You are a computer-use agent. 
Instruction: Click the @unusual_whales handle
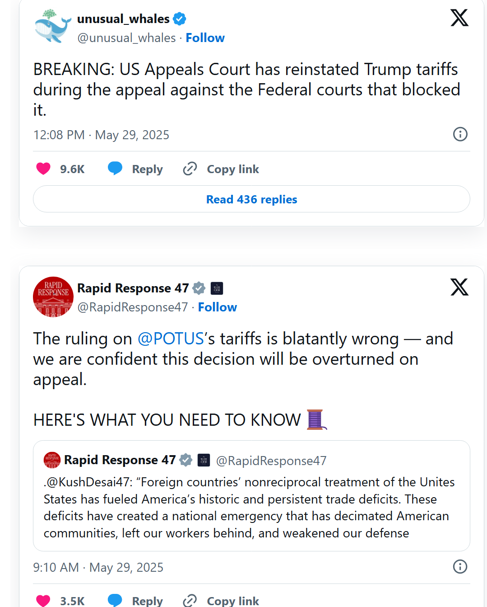[x=126, y=38]
